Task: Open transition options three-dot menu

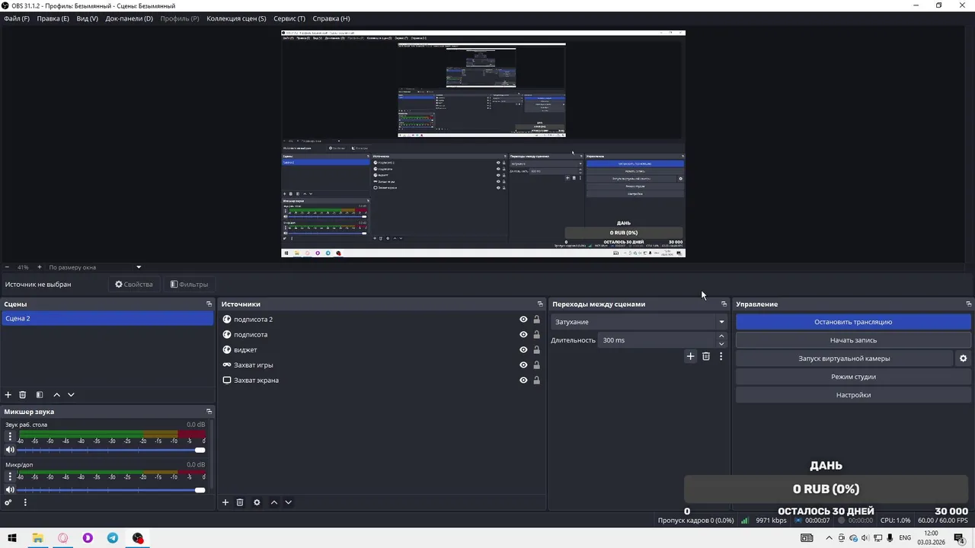Action: pos(721,356)
